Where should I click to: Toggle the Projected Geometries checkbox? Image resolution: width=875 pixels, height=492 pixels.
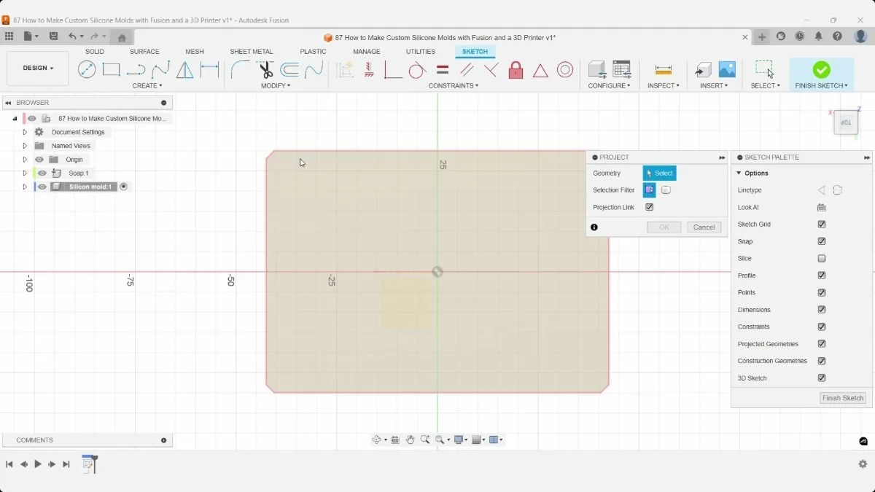[822, 344]
